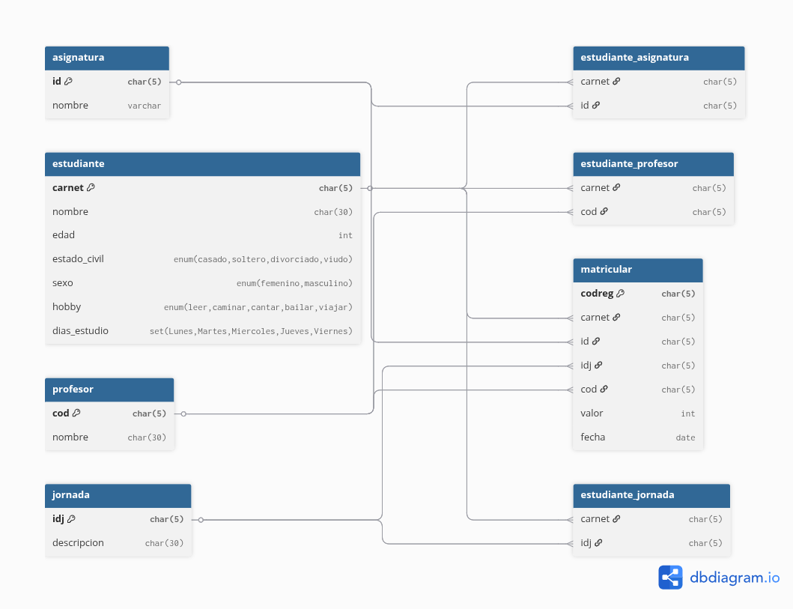Click the key icon beside profesor cod
793x609 pixels.
pos(76,413)
